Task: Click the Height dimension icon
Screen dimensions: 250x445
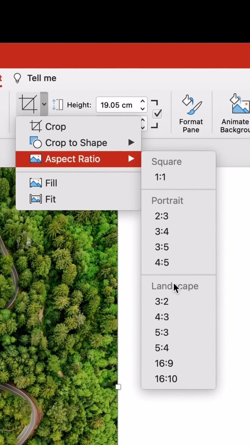Action: pyautogui.click(x=57, y=105)
